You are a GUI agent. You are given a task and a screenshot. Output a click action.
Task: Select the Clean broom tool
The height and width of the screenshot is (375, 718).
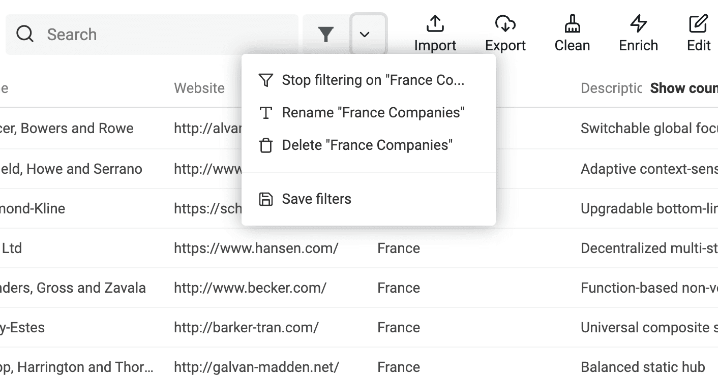pos(572,34)
